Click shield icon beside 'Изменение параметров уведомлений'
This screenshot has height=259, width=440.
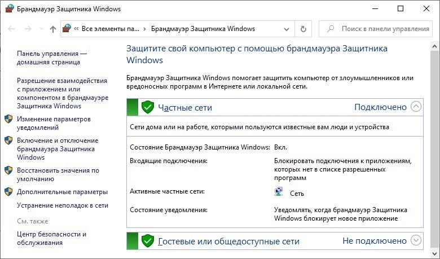click(x=8, y=119)
